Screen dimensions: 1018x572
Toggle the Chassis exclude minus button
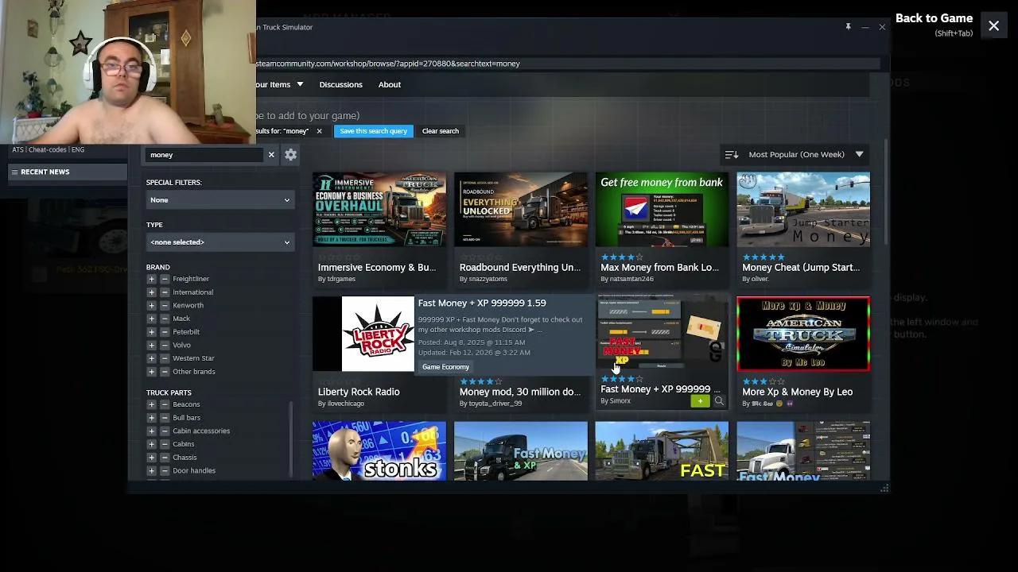click(165, 458)
